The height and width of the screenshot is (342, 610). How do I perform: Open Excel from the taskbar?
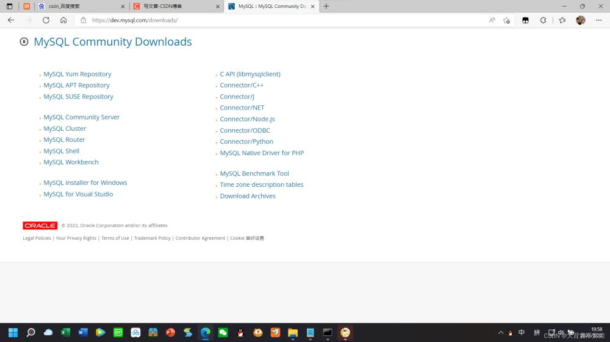(65, 332)
